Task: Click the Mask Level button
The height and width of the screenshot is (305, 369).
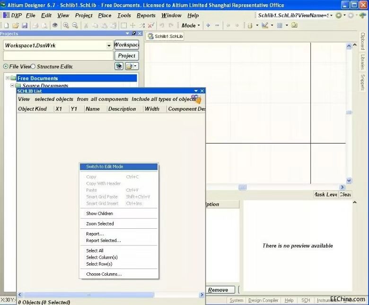Action: [x=326, y=195]
